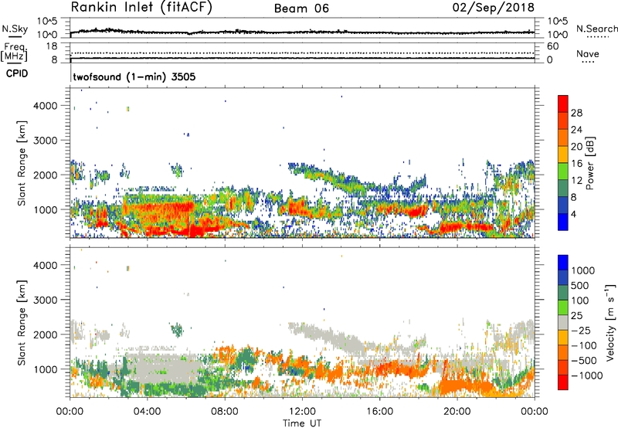Pick the dark green 100–500 velocity colorbar segment

coord(563,293)
